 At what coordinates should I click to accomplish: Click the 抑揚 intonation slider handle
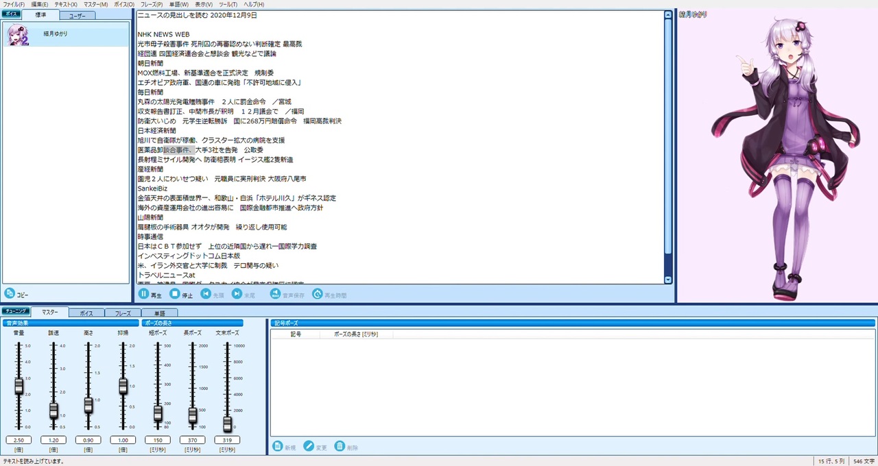[123, 386]
